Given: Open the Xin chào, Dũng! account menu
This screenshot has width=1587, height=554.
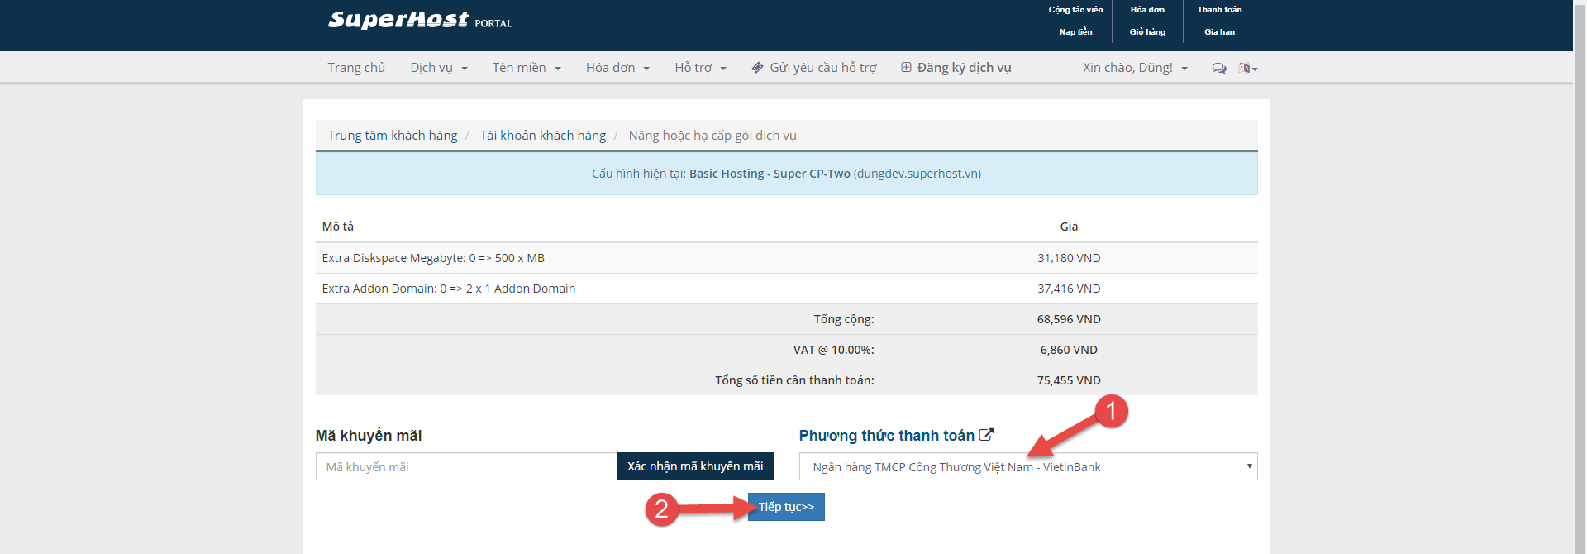Looking at the screenshot, I should [1134, 68].
